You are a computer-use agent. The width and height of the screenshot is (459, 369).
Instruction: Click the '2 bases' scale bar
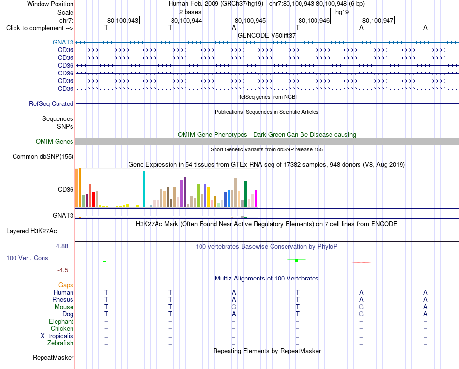pyautogui.click(x=267, y=12)
